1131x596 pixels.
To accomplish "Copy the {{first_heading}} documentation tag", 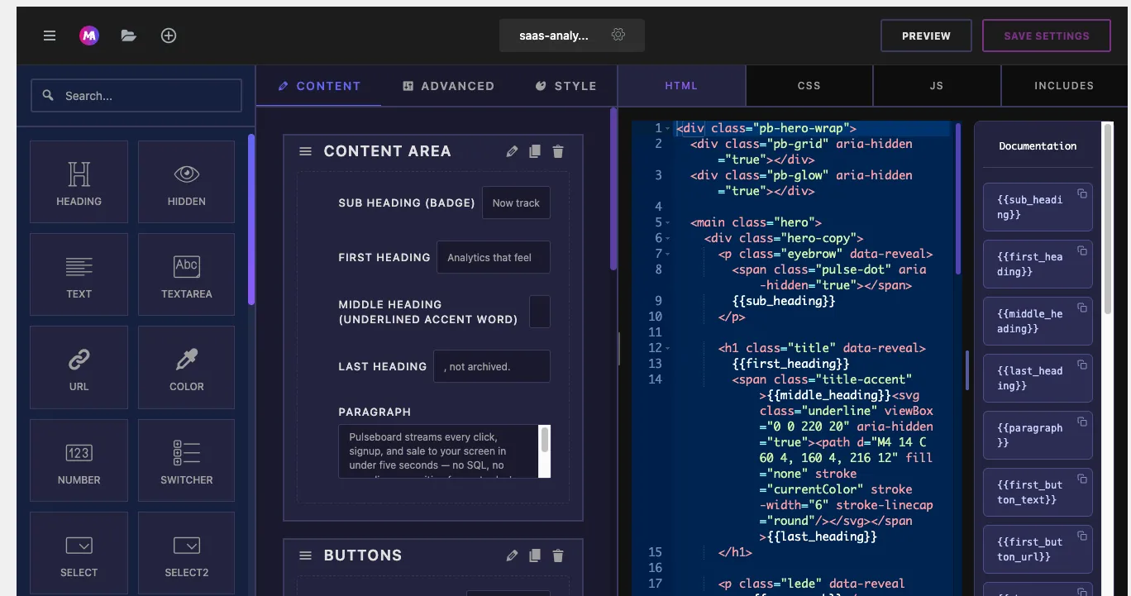I will tap(1082, 250).
